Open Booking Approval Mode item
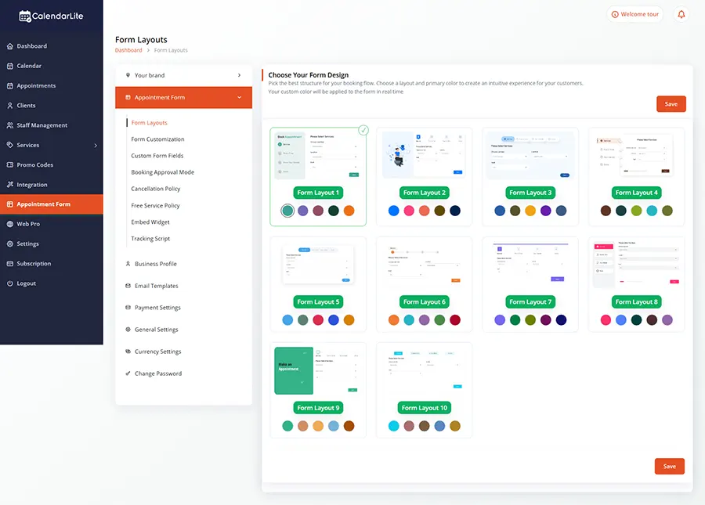705x505 pixels. 163,172
